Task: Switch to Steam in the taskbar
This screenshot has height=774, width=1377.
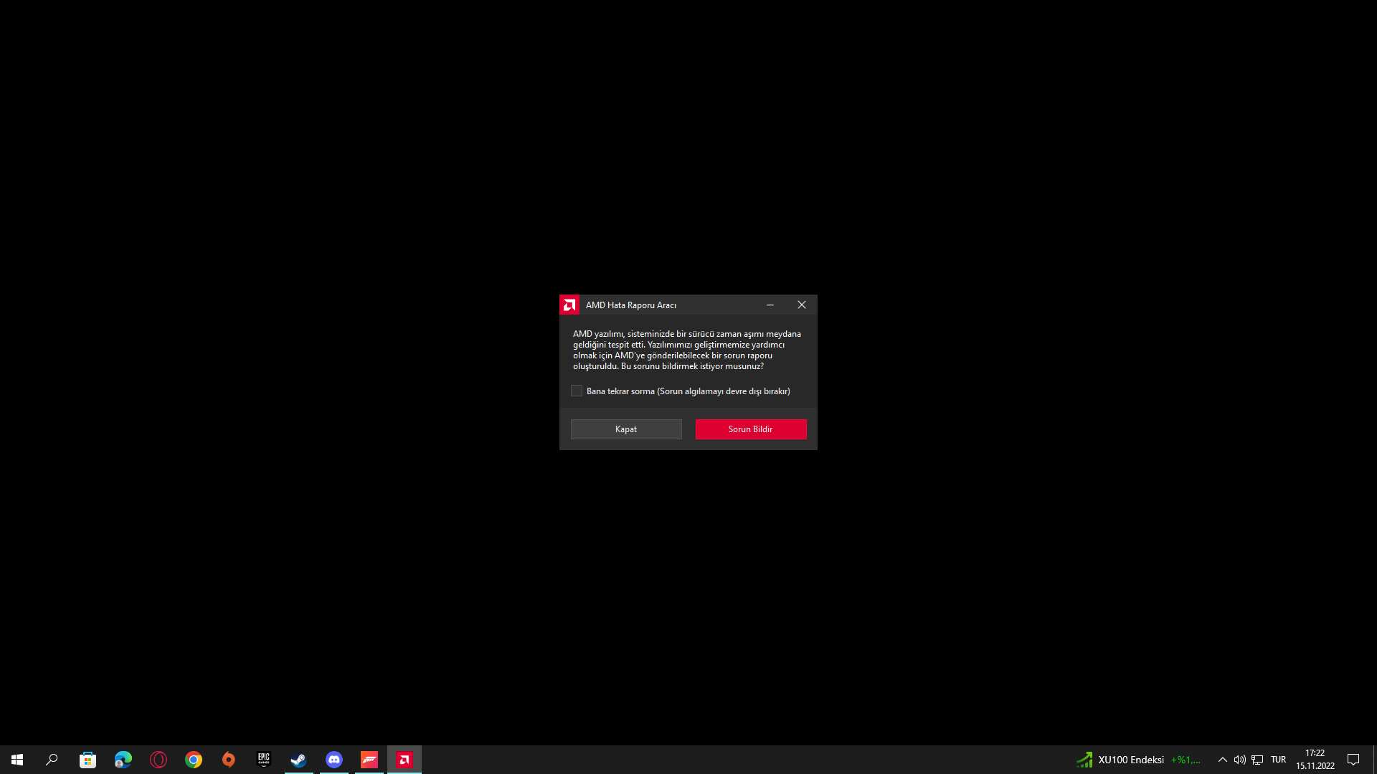Action: (x=298, y=760)
